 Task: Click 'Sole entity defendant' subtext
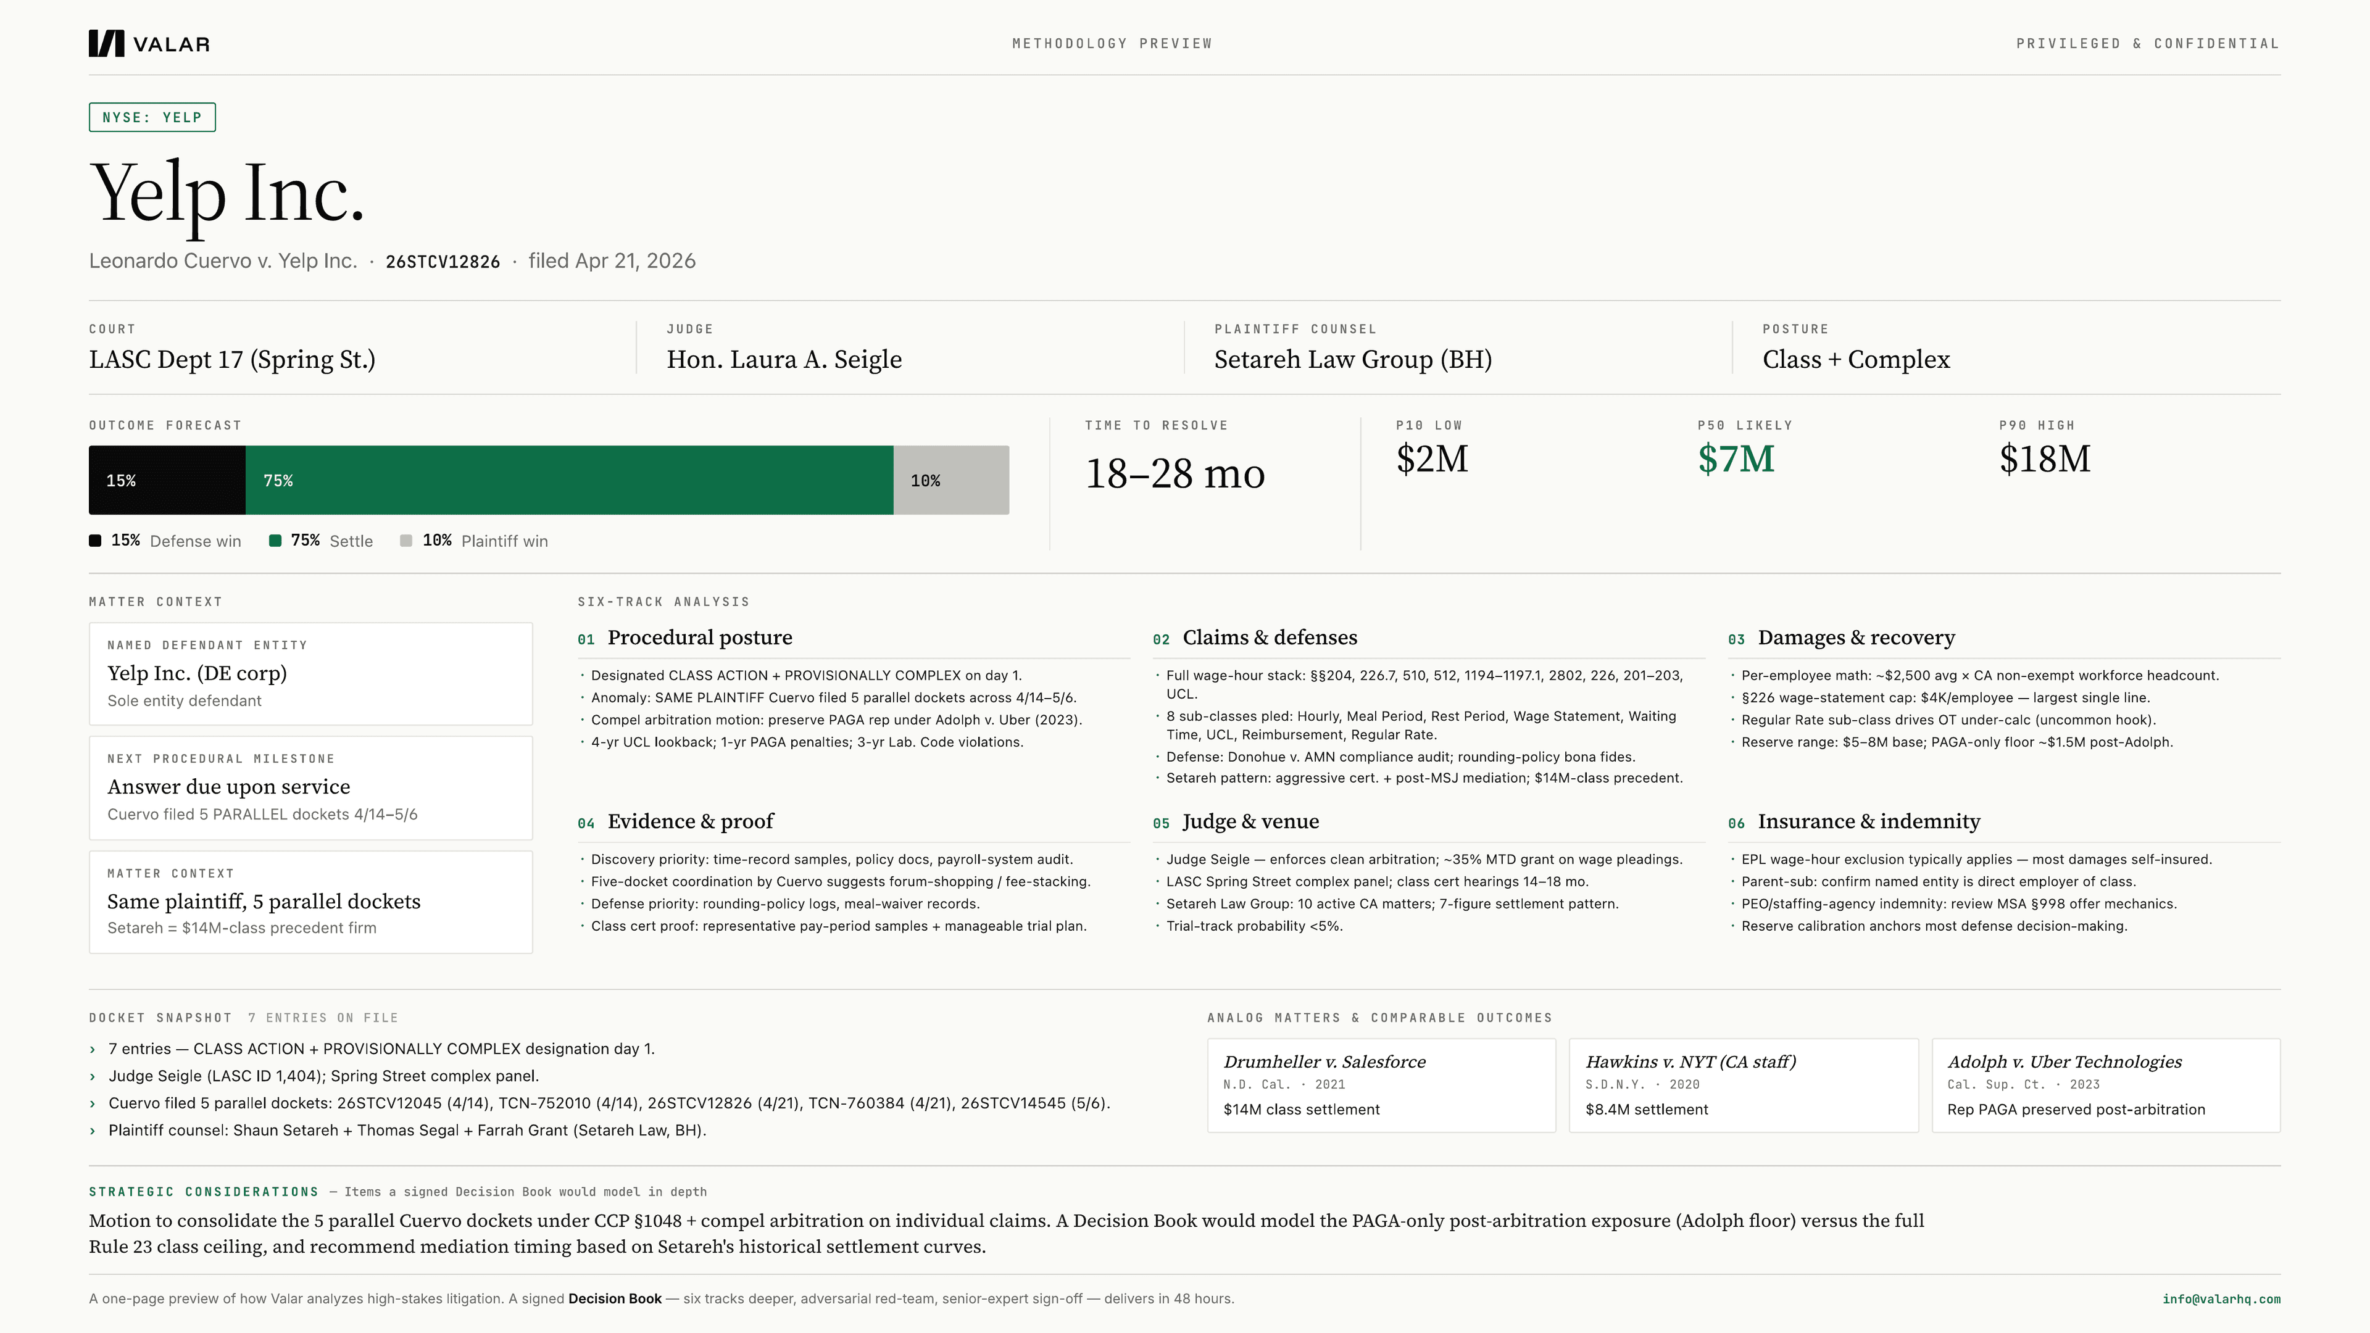point(184,701)
